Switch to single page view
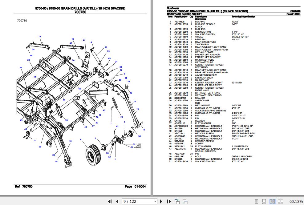Viewport: 304px width, 205px height. tap(256, 202)
